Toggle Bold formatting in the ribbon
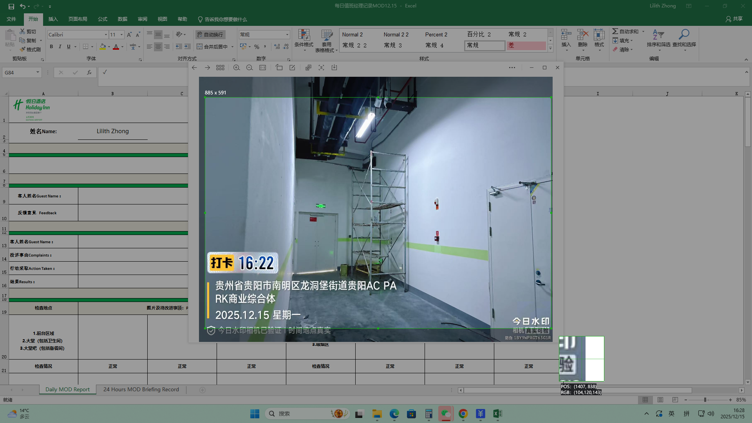 coord(51,47)
